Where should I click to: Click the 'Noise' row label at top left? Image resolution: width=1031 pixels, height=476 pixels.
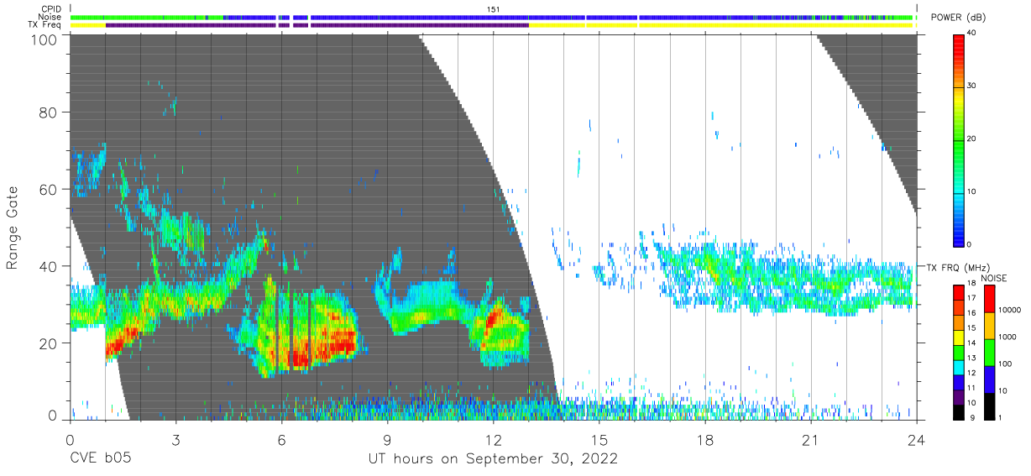pyautogui.click(x=50, y=17)
